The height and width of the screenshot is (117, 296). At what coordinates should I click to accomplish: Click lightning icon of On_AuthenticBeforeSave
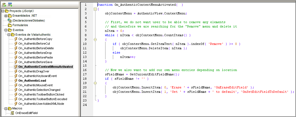16,62
